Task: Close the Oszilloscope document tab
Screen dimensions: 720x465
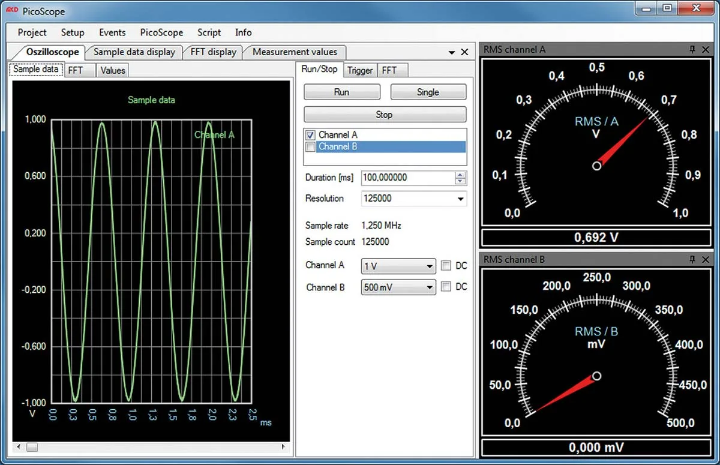Action: click(464, 52)
